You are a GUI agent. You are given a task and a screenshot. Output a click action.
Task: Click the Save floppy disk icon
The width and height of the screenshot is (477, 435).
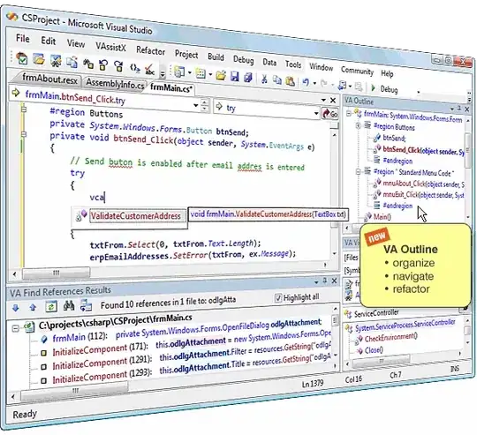(x=235, y=76)
